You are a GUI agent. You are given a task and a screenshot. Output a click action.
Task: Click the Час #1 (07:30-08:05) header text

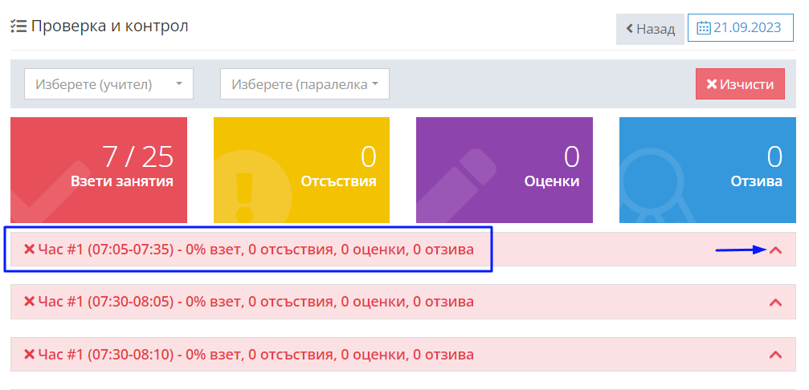(x=255, y=302)
